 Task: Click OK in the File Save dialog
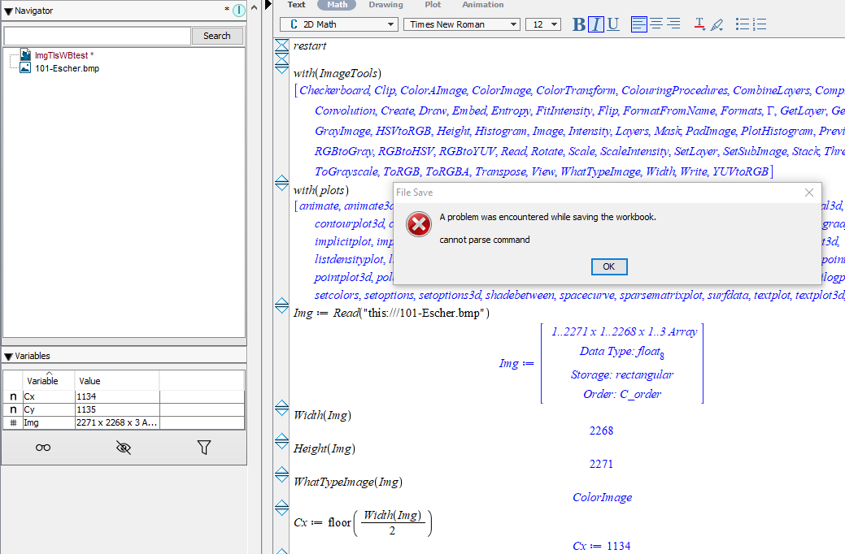609,266
